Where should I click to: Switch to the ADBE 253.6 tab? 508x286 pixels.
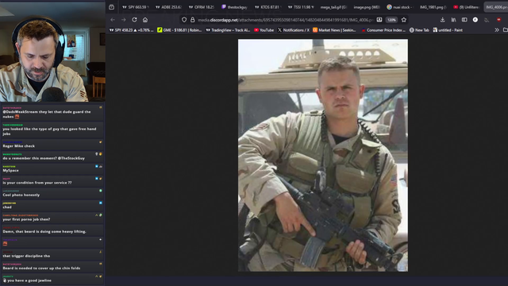168,7
